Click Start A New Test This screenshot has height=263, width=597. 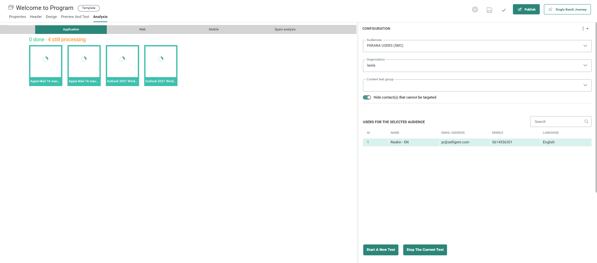[381, 250]
